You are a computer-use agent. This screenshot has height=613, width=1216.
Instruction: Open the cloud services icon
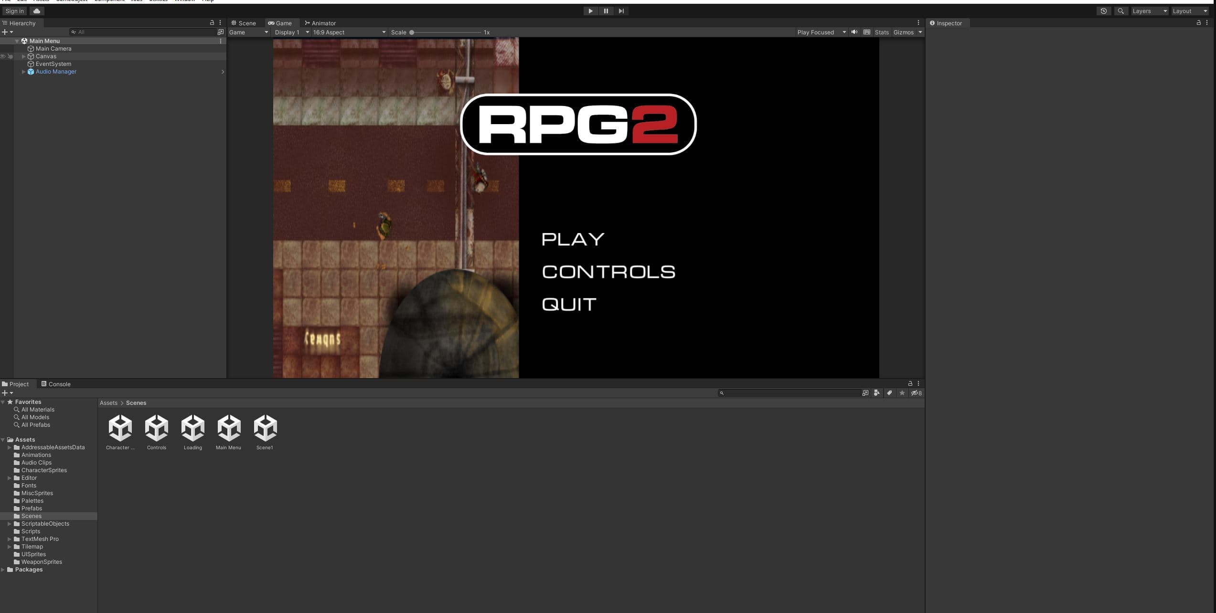[x=37, y=11]
